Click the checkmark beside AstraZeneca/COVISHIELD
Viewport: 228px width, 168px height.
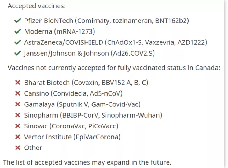(x=17, y=42)
